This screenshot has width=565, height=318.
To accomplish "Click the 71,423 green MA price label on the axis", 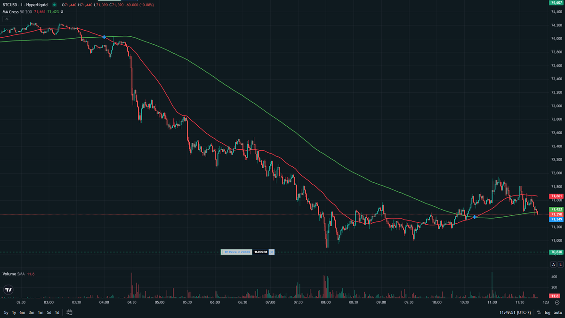I will pos(557,209).
